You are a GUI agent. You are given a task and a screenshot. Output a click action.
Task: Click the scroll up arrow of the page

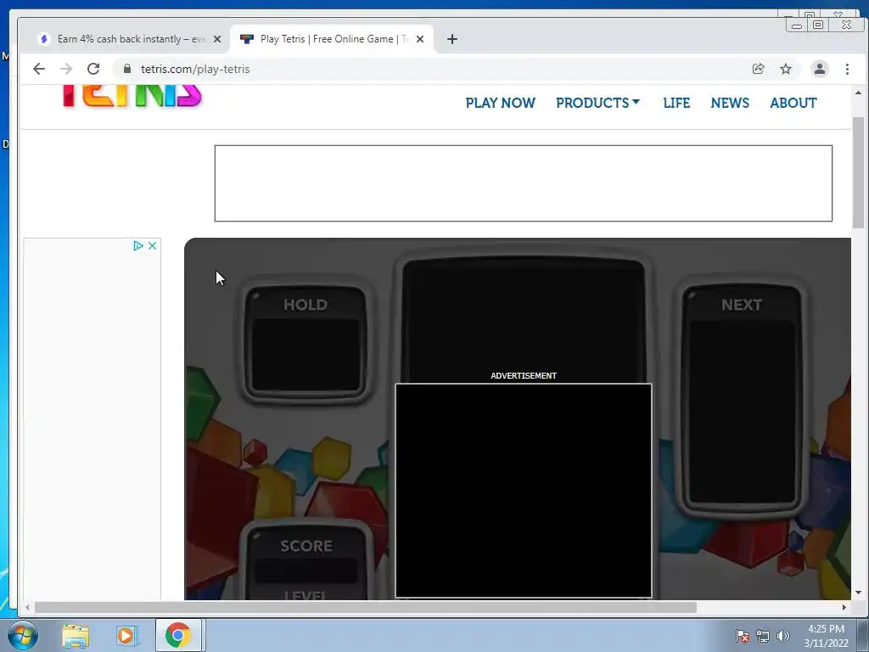(x=858, y=93)
